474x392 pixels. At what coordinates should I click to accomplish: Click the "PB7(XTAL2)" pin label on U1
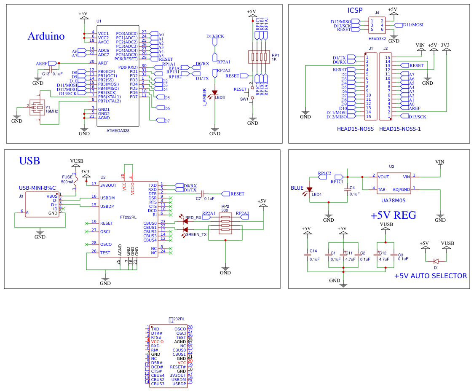(109, 101)
